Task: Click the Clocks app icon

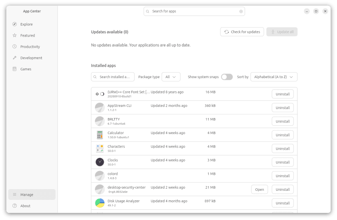Action: click(x=100, y=162)
